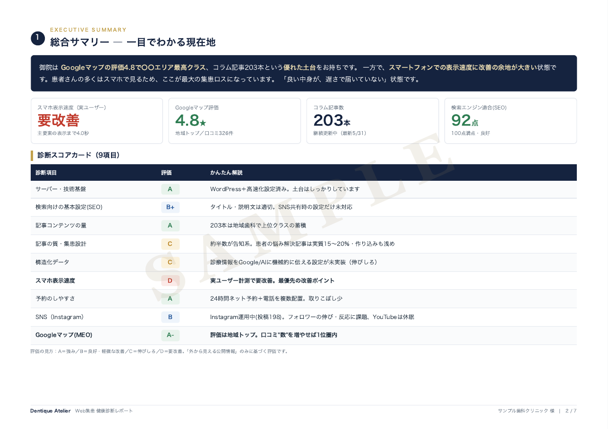Click the D grade badge for スマホ表示速度

pos(170,281)
